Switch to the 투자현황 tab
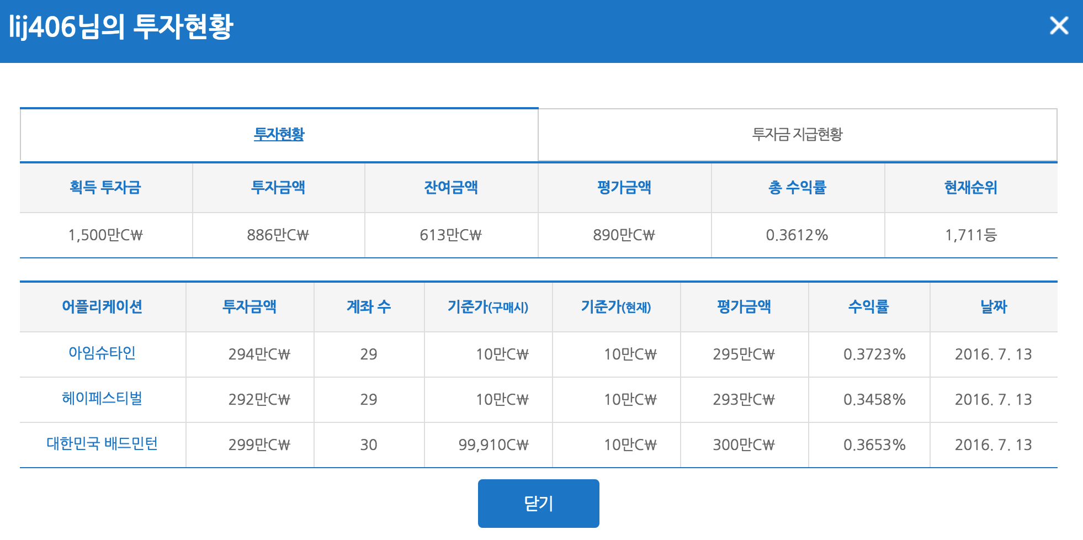Viewport: 1083px width, 540px height. coord(279,134)
